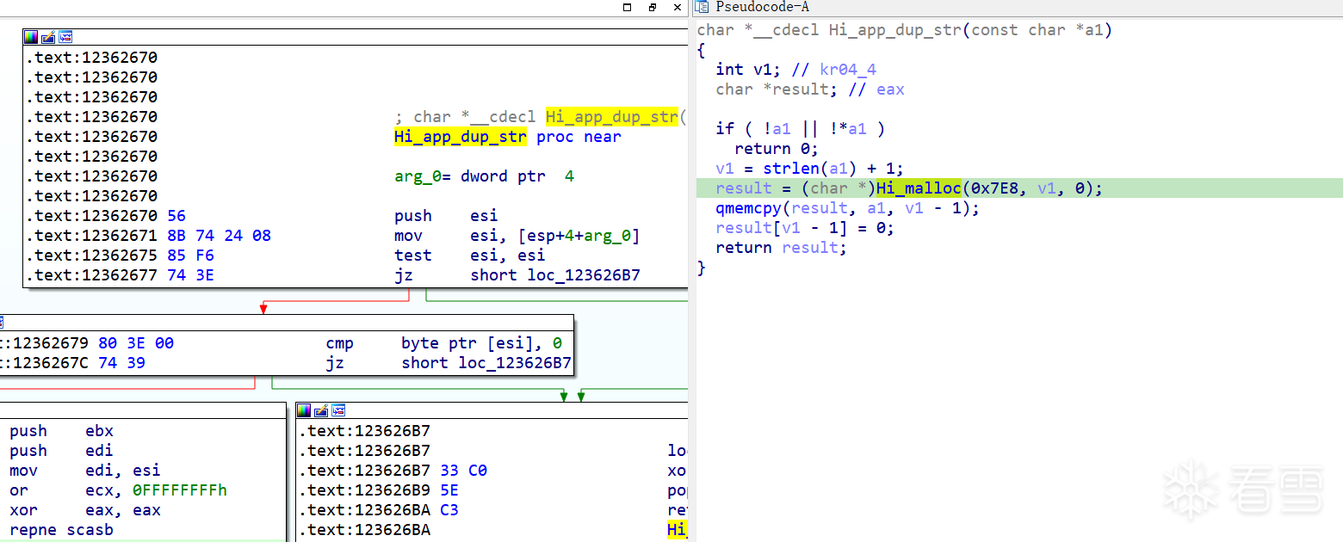Image resolution: width=1343 pixels, height=542 pixels.
Task: Click jz instruction at address .text:12362677
Action: point(517,275)
